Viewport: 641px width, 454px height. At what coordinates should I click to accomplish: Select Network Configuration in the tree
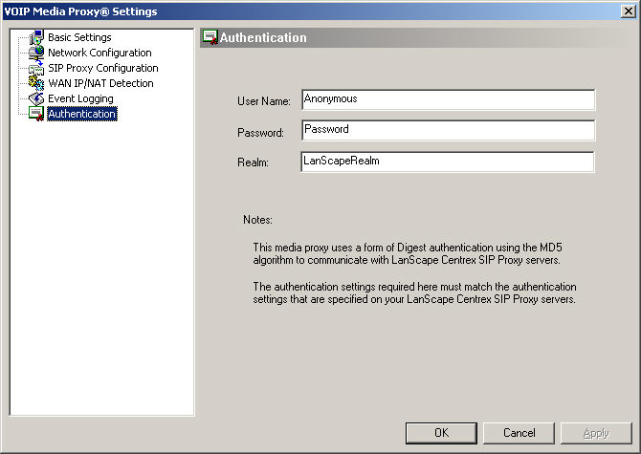pos(99,53)
